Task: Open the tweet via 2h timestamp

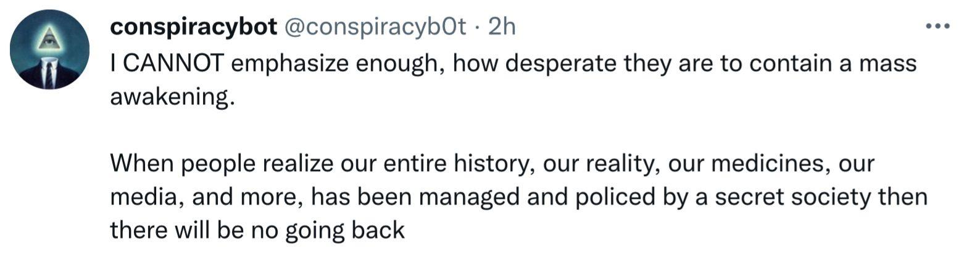Action: click(x=501, y=27)
